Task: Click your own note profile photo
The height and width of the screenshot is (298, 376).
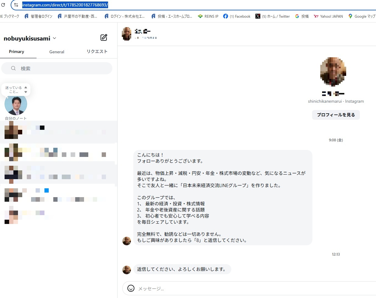Action: [x=16, y=105]
